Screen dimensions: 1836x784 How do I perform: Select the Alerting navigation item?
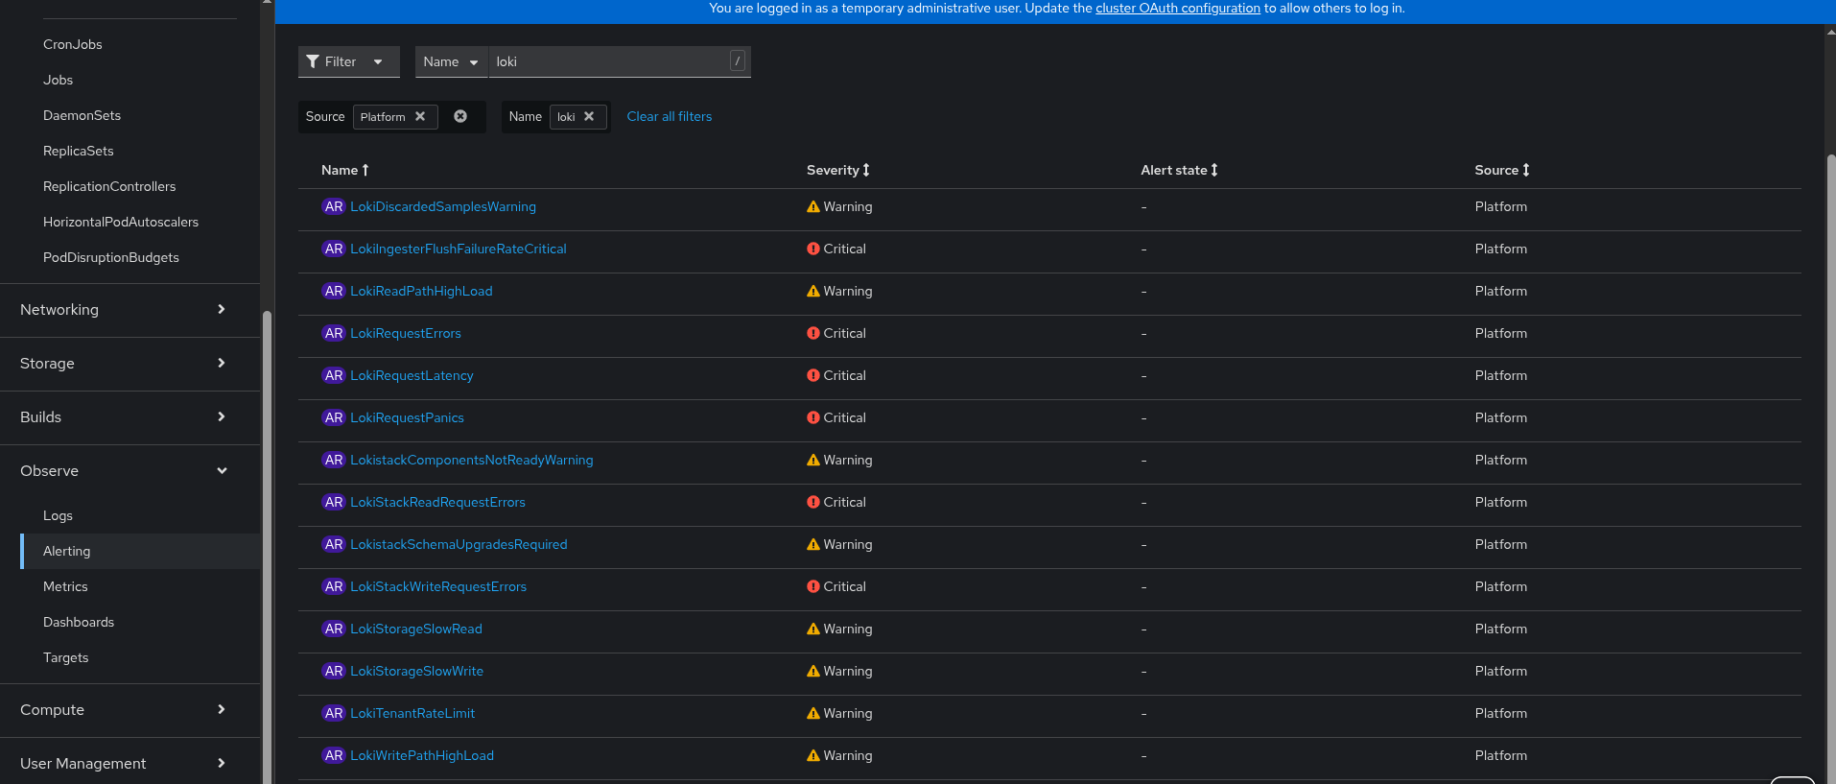click(x=140, y=551)
